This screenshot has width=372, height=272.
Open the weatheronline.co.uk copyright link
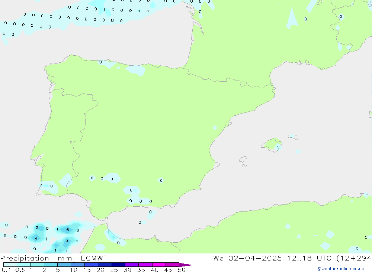coord(341,269)
